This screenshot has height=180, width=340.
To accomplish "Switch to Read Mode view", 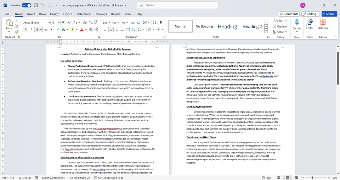I will pyautogui.click(x=278, y=178).
